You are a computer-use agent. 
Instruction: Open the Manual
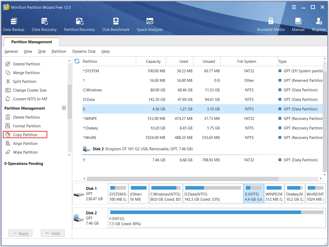pyautogui.click(x=298, y=24)
